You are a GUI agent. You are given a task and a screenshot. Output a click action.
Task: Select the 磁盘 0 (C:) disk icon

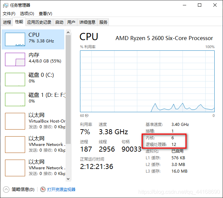15,79
